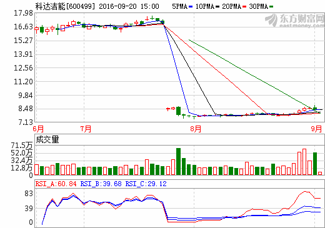Click the date text 2016-09-20 15:00
This screenshot has width=325, height=228.
coord(129,6)
